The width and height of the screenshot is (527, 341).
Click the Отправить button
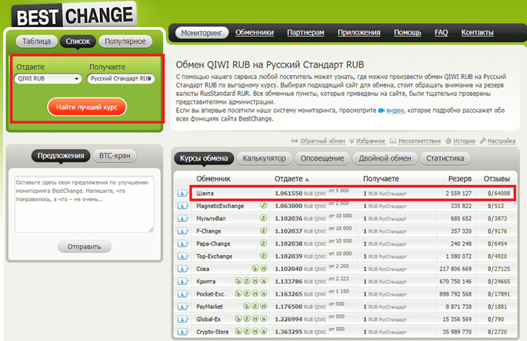[85, 247]
